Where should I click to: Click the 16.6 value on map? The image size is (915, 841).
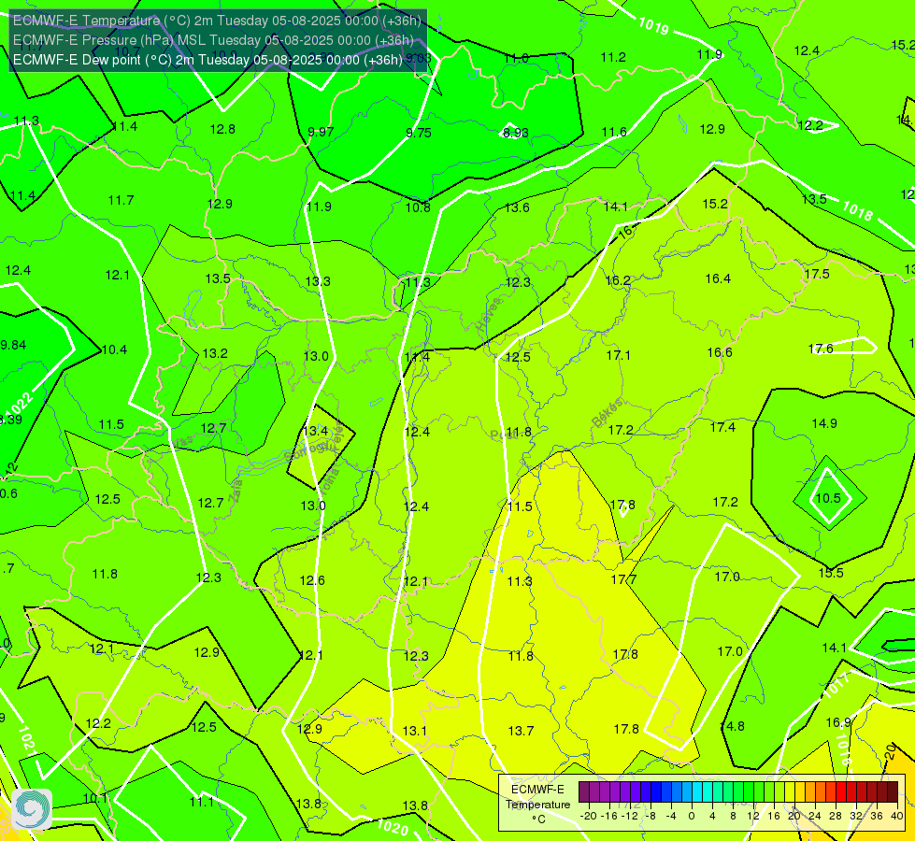pyautogui.click(x=720, y=352)
